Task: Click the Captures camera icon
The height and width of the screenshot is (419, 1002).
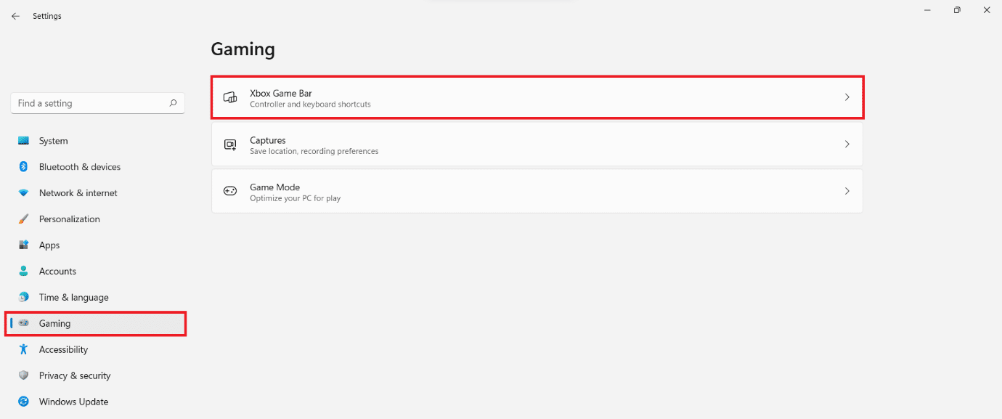Action: [230, 145]
